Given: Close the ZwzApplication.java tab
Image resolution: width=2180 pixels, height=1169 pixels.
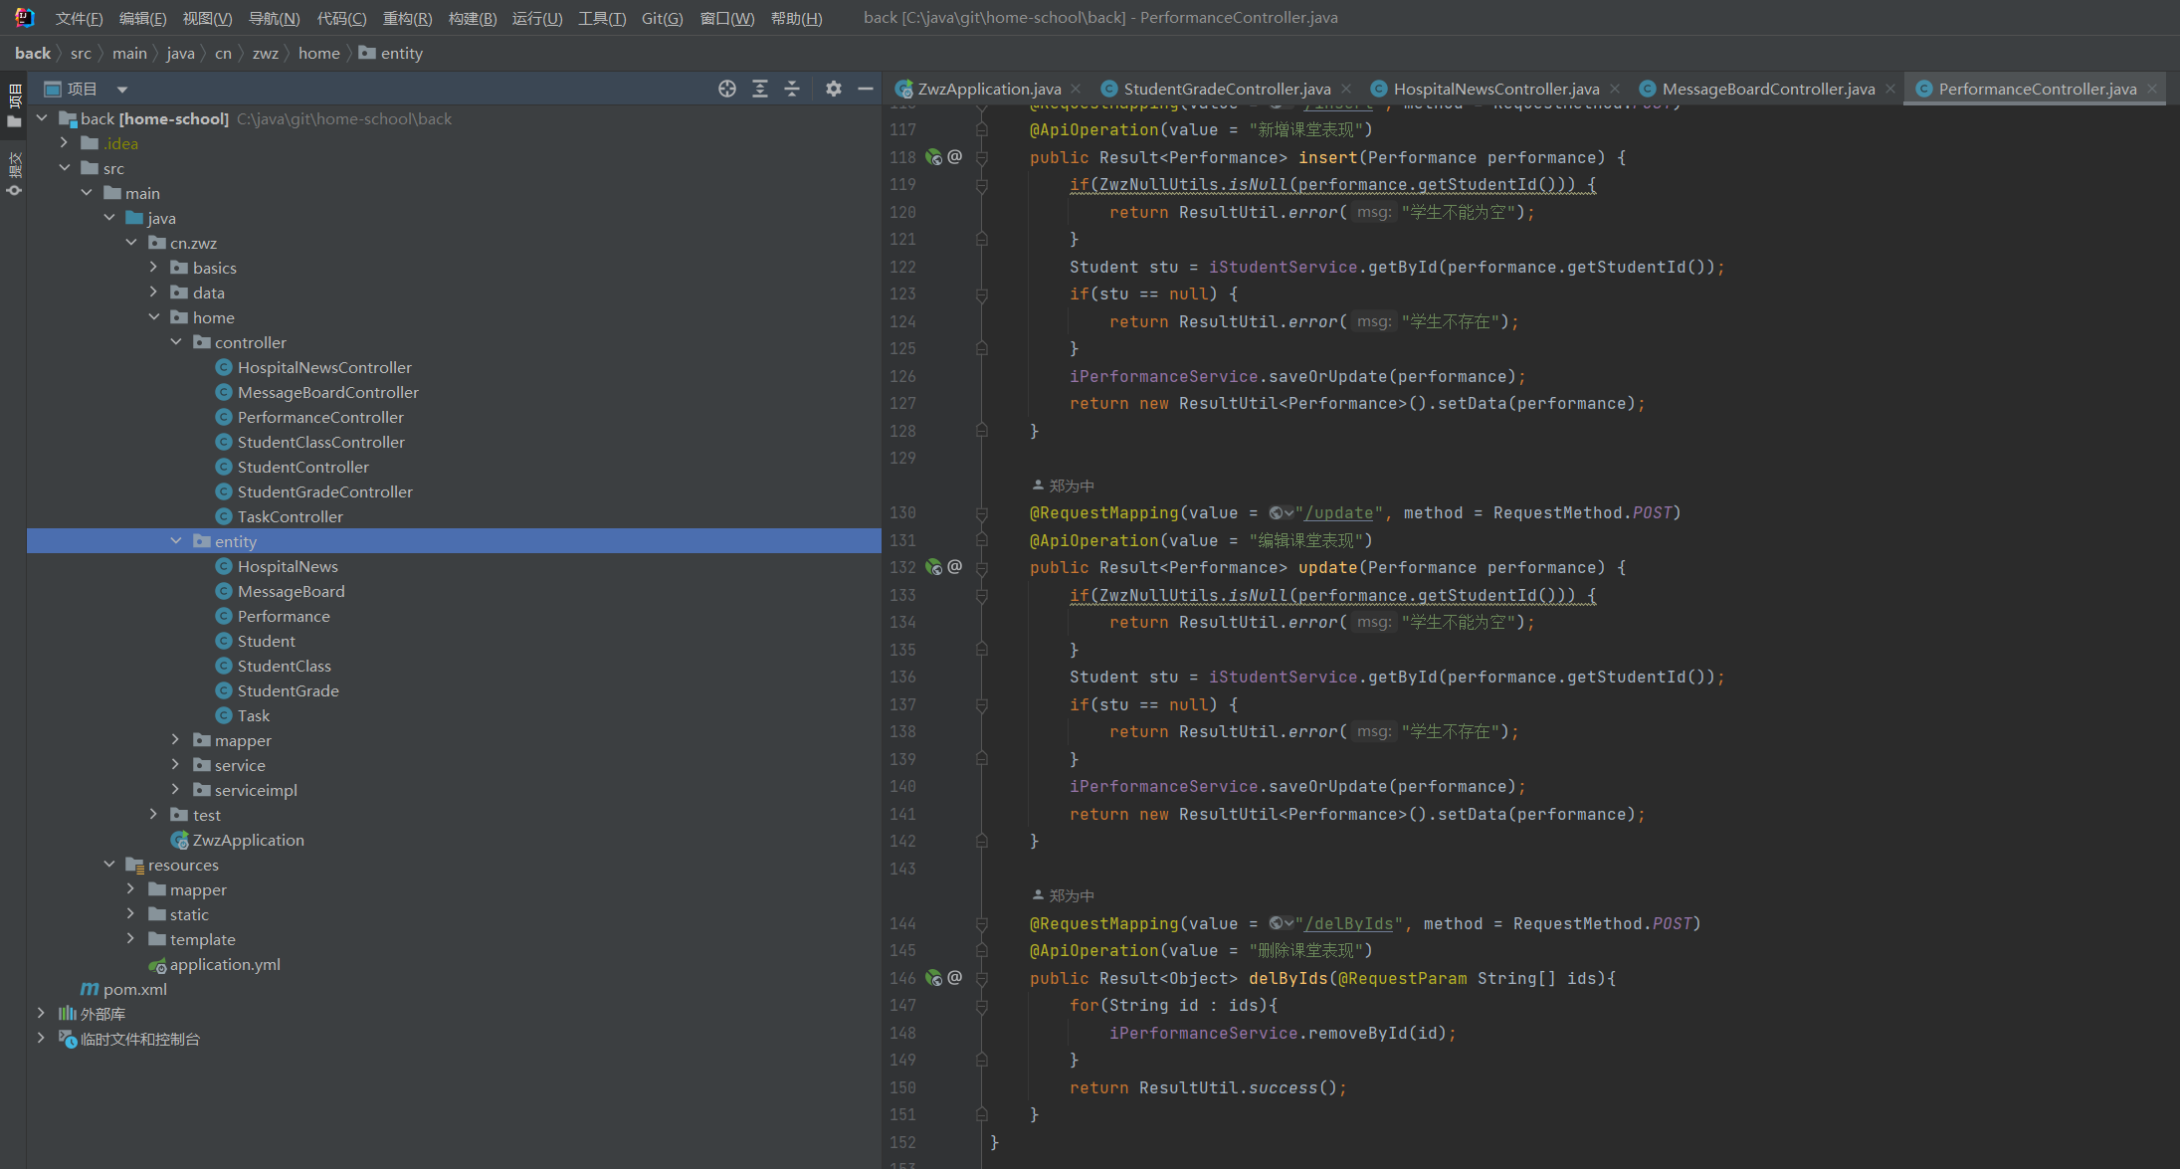Looking at the screenshot, I should tap(1077, 89).
